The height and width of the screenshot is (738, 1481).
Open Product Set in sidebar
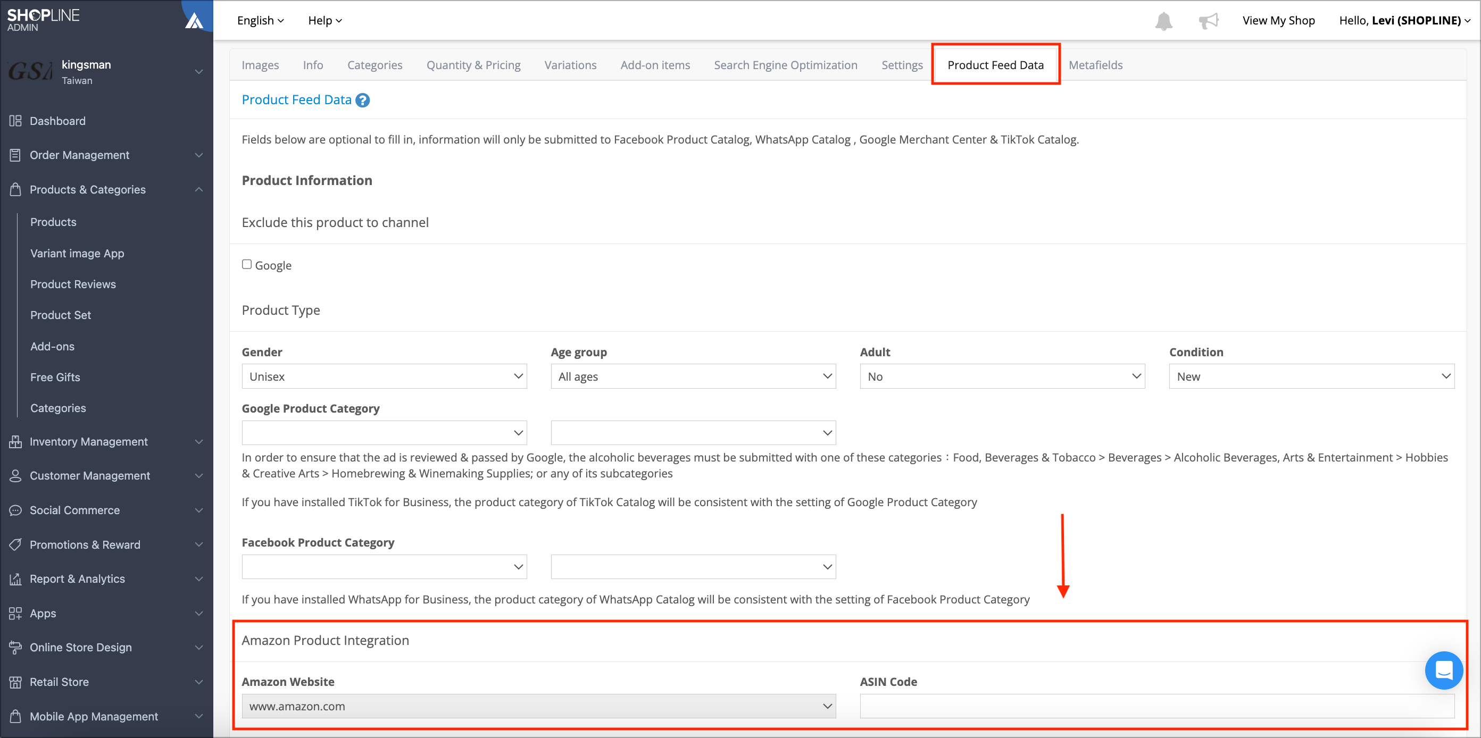pos(60,315)
